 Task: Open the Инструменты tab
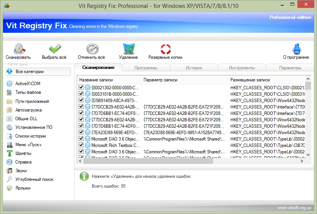(x=241, y=68)
